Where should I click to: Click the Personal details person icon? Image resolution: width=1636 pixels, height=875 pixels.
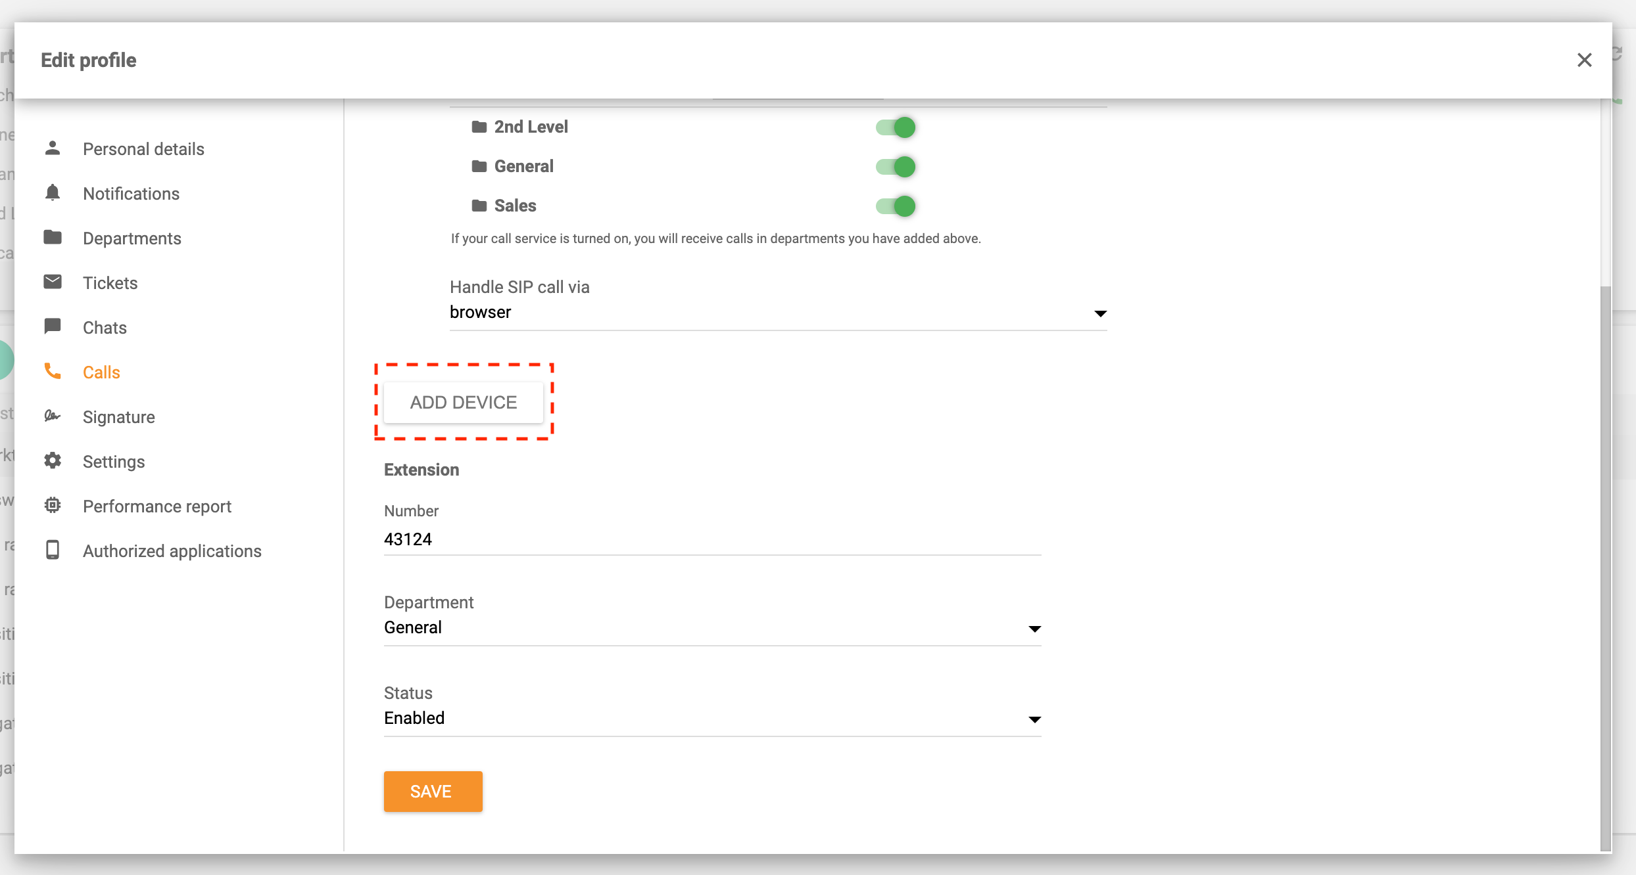(53, 148)
